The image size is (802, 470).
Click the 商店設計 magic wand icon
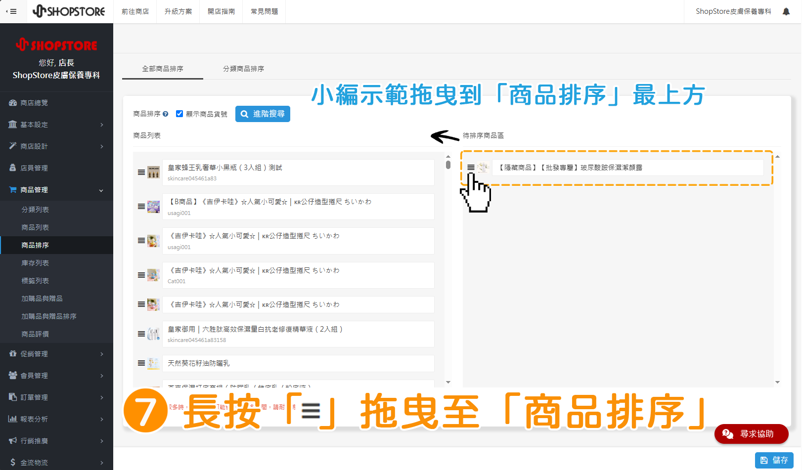(x=13, y=146)
